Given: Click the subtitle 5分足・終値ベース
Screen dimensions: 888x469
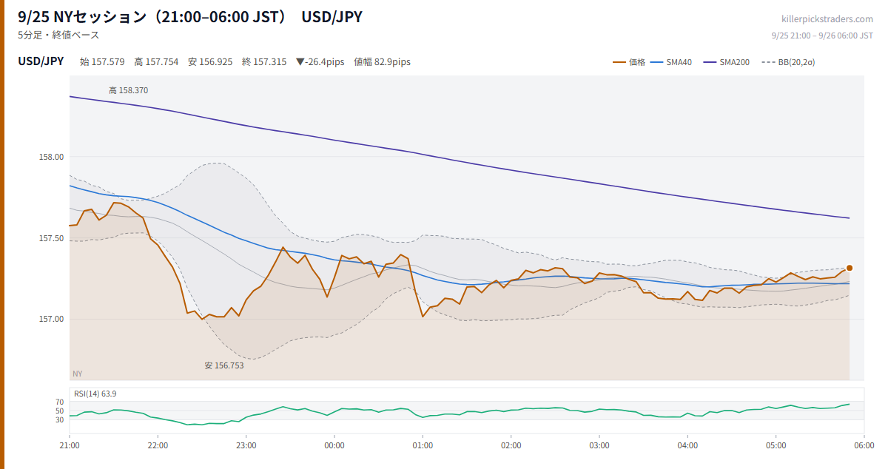Looking at the screenshot, I should point(58,35).
